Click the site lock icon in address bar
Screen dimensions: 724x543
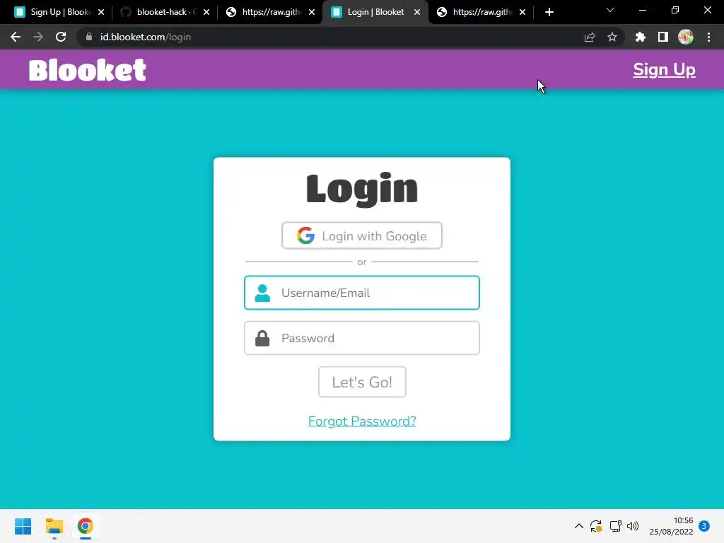point(89,37)
